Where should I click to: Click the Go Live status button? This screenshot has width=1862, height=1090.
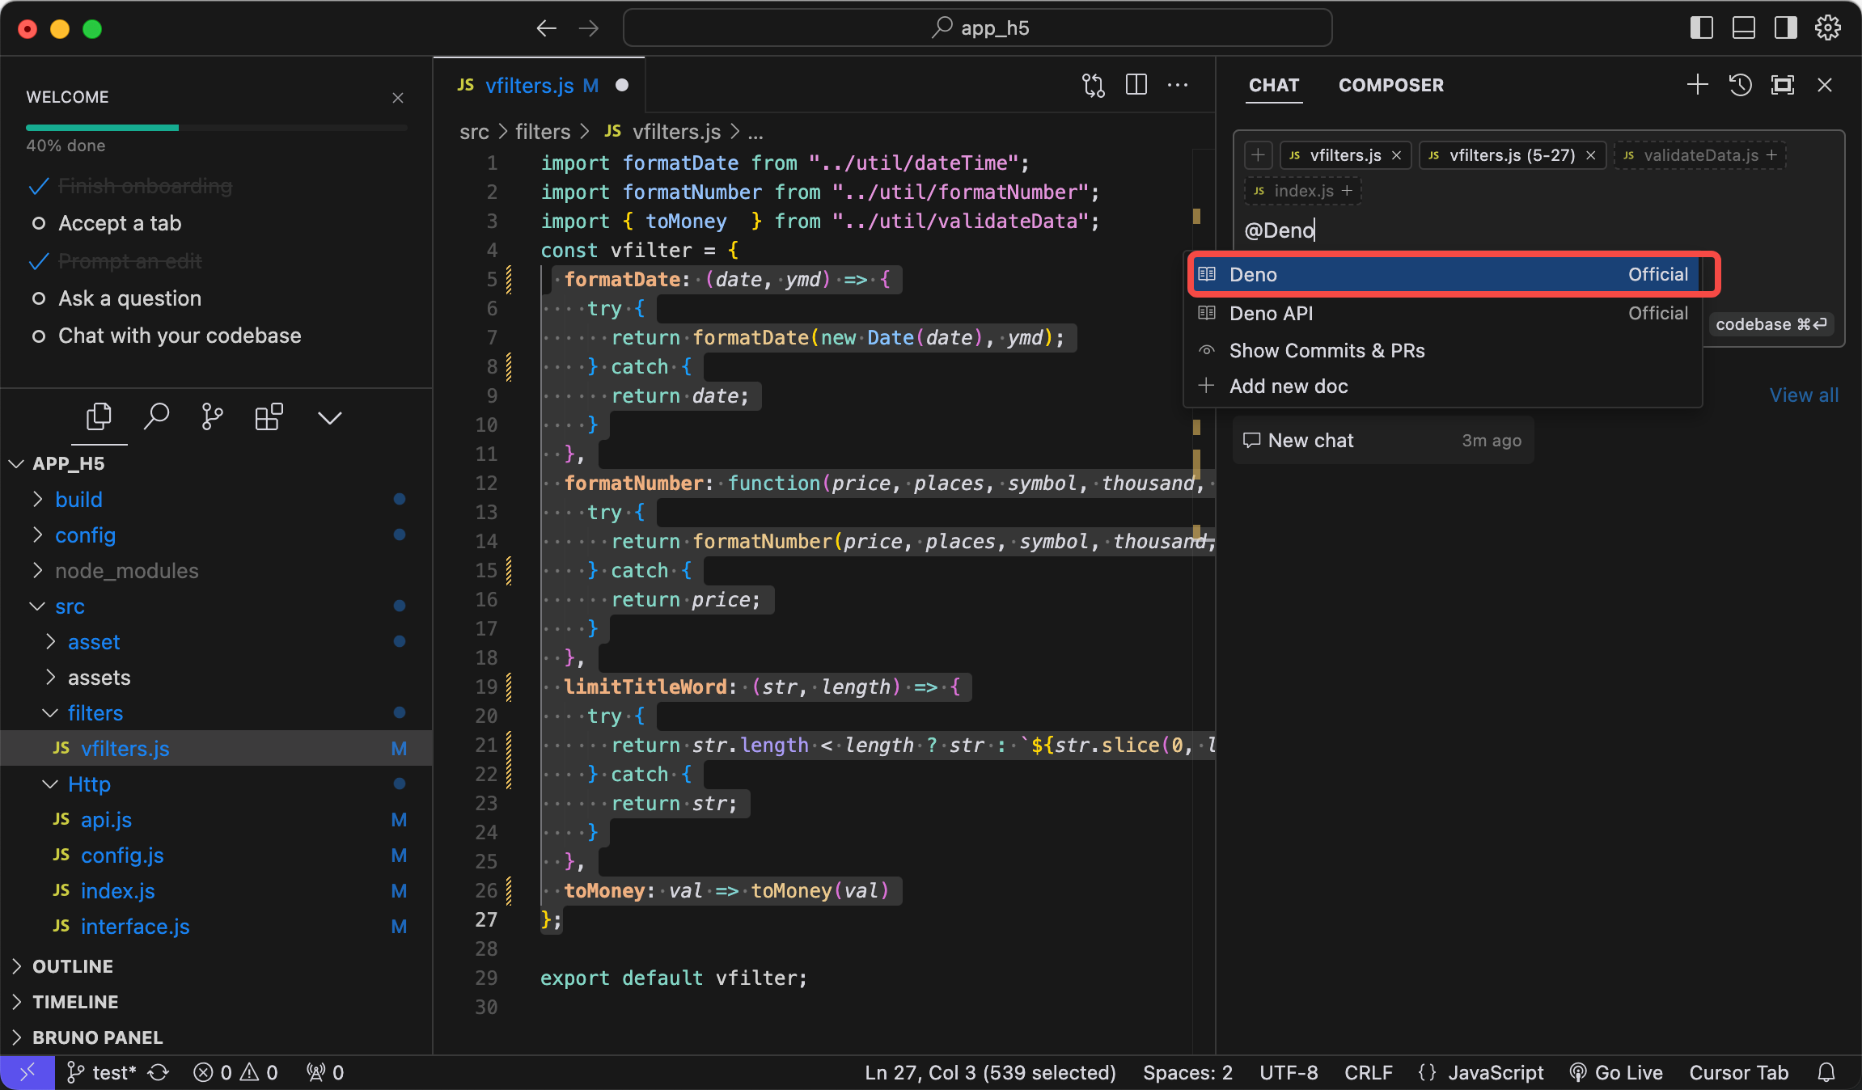(x=1616, y=1073)
